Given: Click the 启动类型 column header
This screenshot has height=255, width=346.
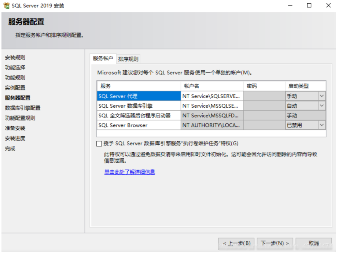Looking at the screenshot, I should point(305,86).
